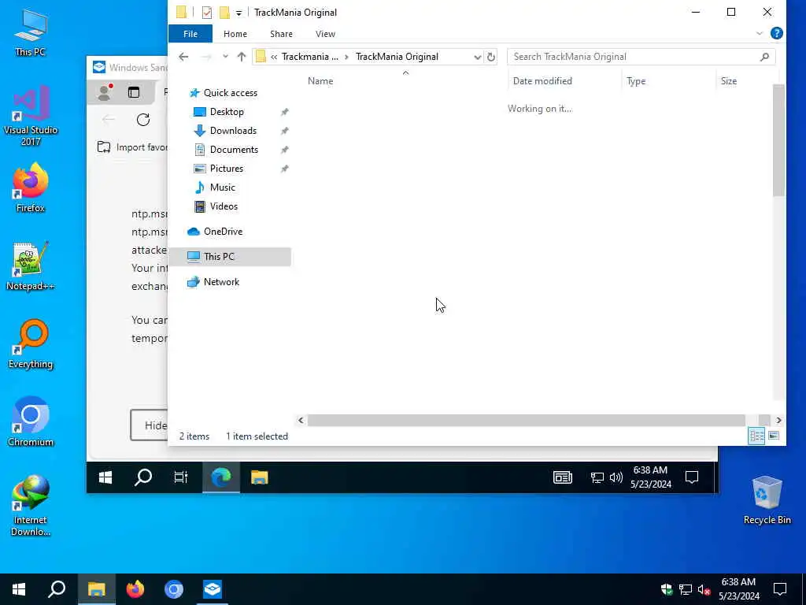Click the vertical scrollbar thumb in file list
Screen dimensions: 806x605
(x=778, y=140)
